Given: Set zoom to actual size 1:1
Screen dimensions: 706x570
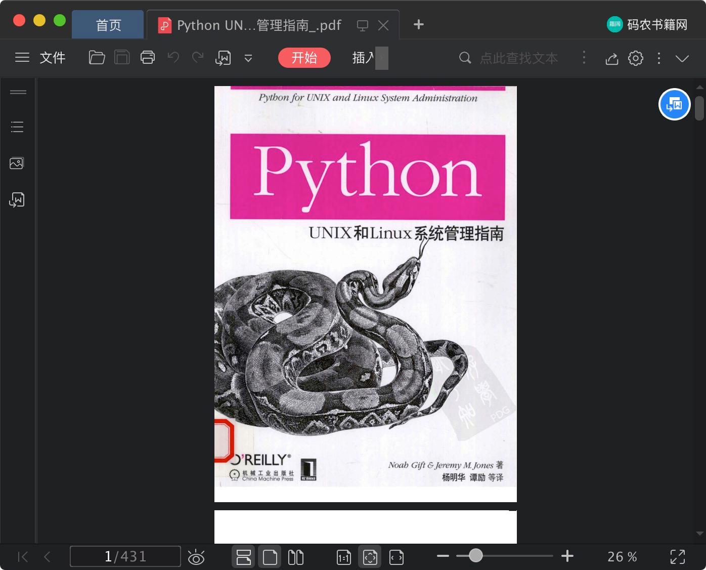Looking at the screenshot, I should [344, 557].
